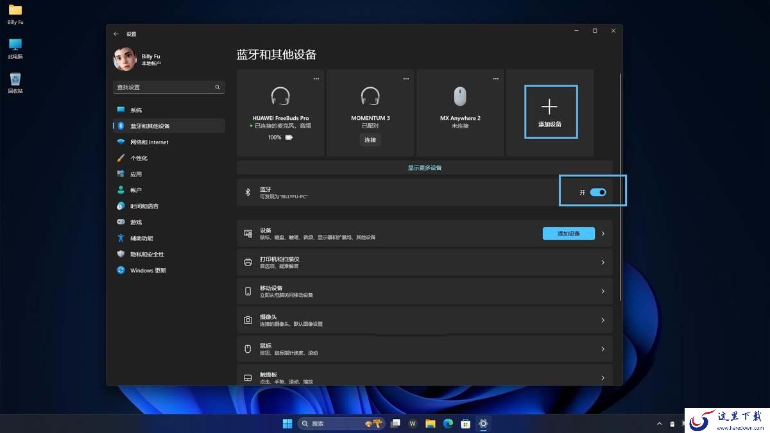
Task: Click the 查找设置 search field
Action: [x=164, y=87]
